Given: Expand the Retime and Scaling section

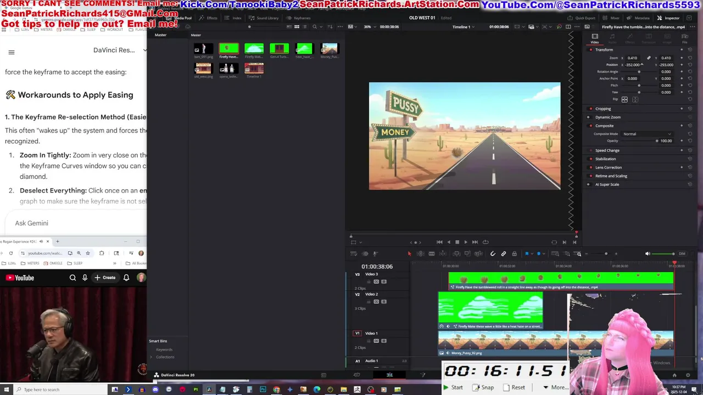Looking at the screenshot, I should click(611, 176).
